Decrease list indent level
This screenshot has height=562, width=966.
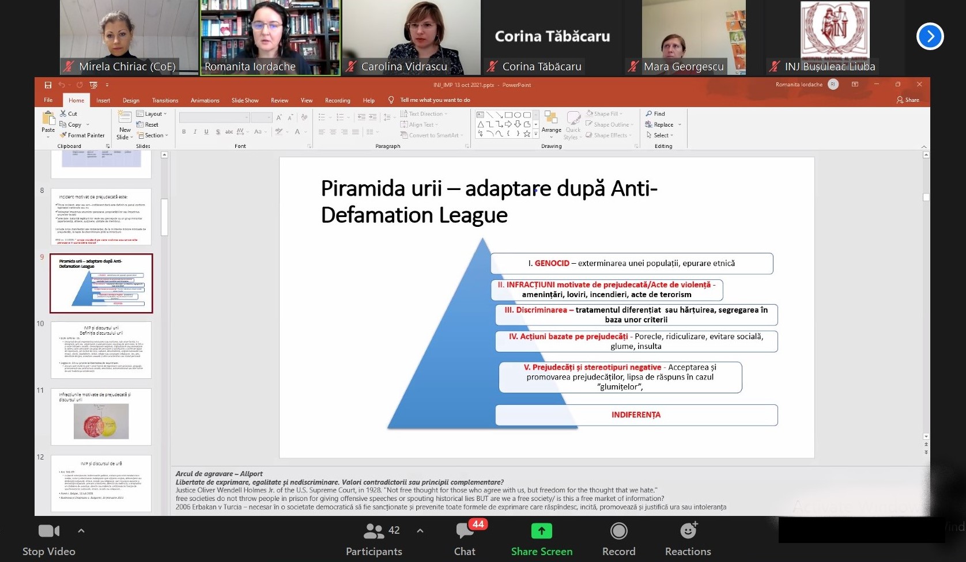361,117
